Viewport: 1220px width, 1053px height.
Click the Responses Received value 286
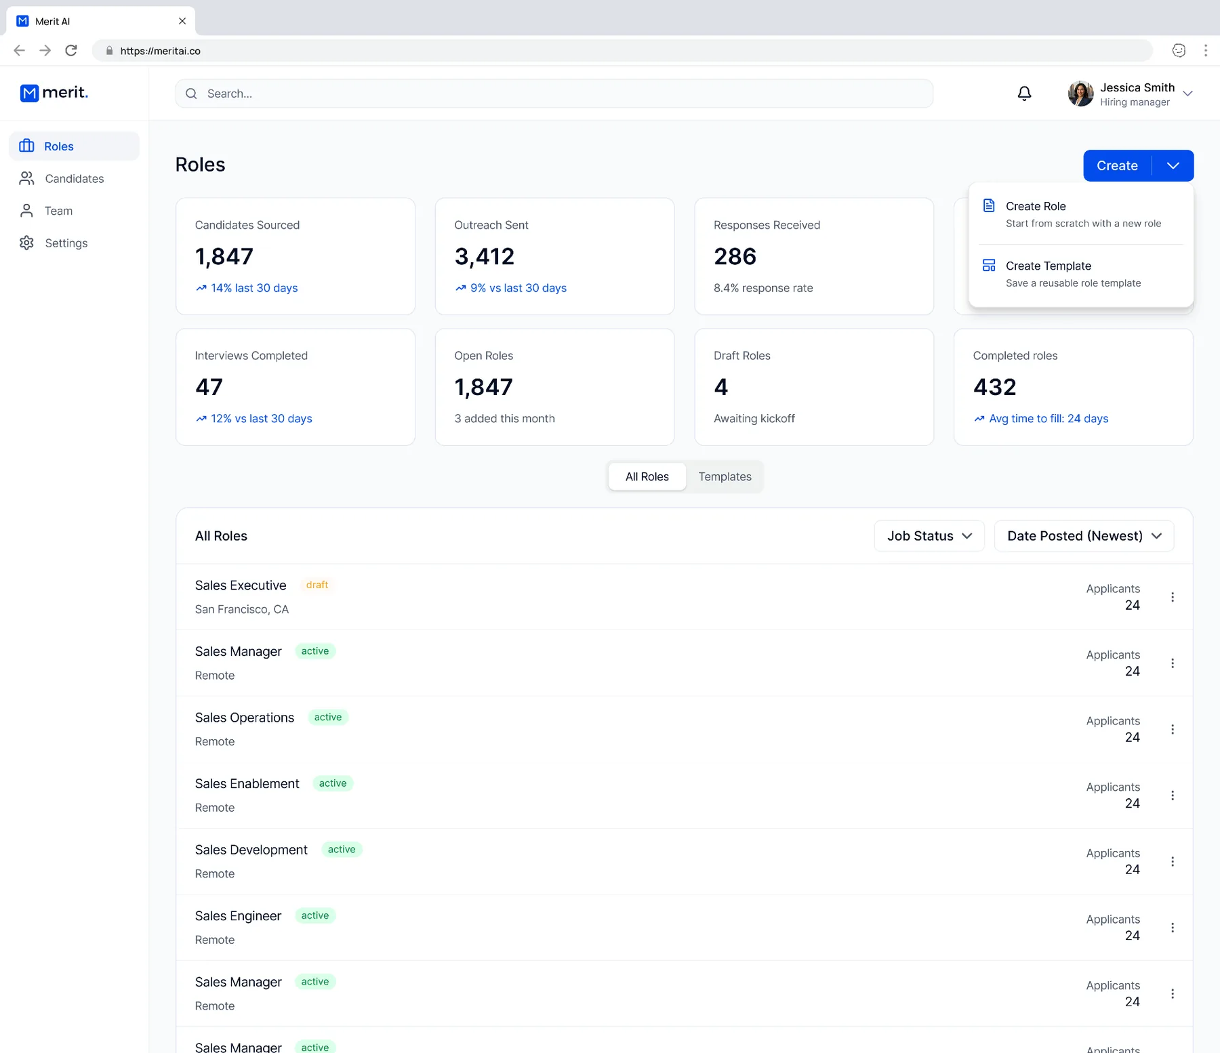point(735,257)
